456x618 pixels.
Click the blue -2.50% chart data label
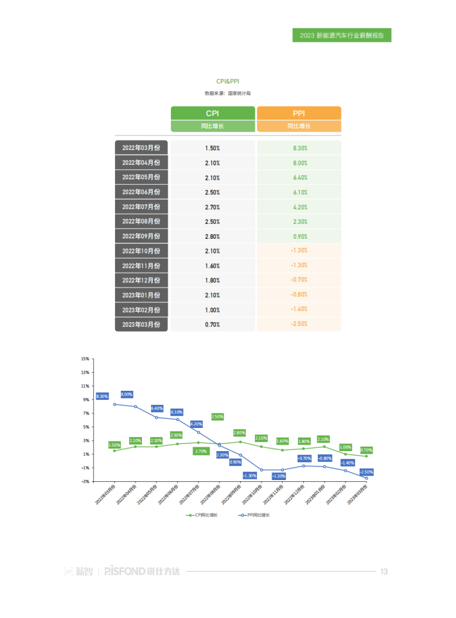[367, 472]
